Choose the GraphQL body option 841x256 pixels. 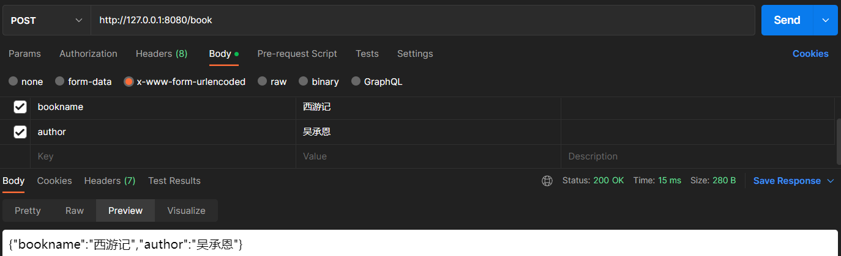pyautogui.click(x=356, y=81)
